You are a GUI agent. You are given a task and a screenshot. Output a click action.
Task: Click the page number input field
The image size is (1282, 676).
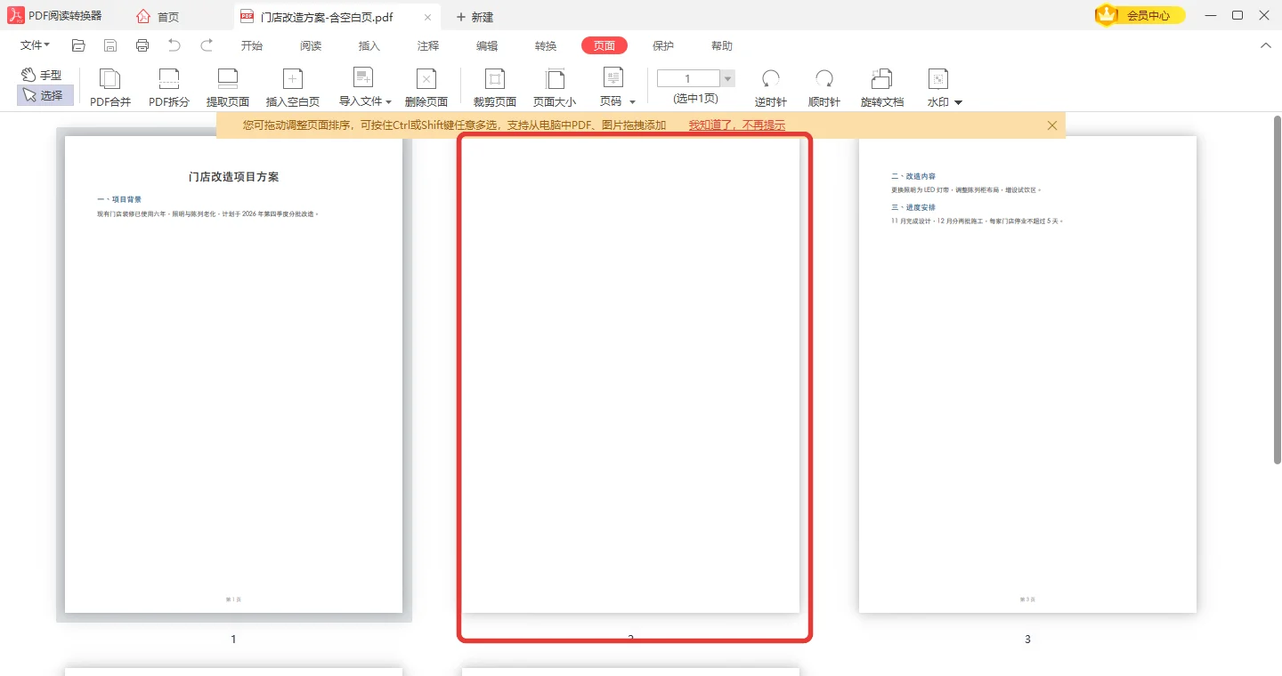[688, 78]
